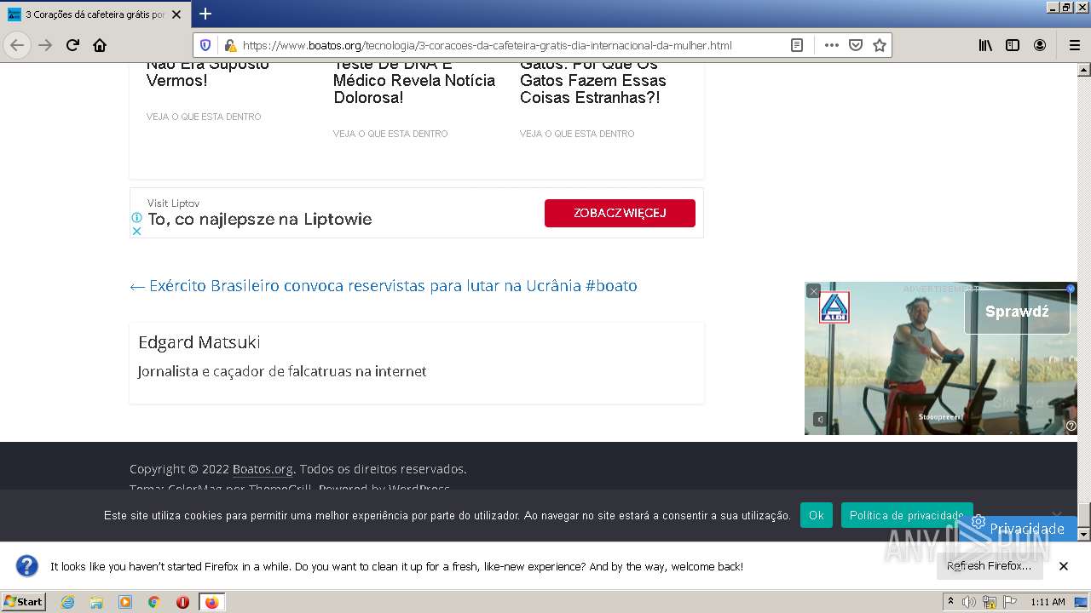Launch Chrome from taskbar

pos(154,602)
